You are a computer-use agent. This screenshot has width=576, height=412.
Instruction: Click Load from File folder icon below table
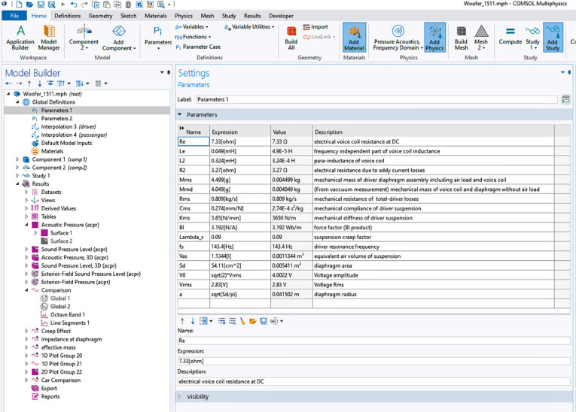pyautogui.click(x=253, y=321)
